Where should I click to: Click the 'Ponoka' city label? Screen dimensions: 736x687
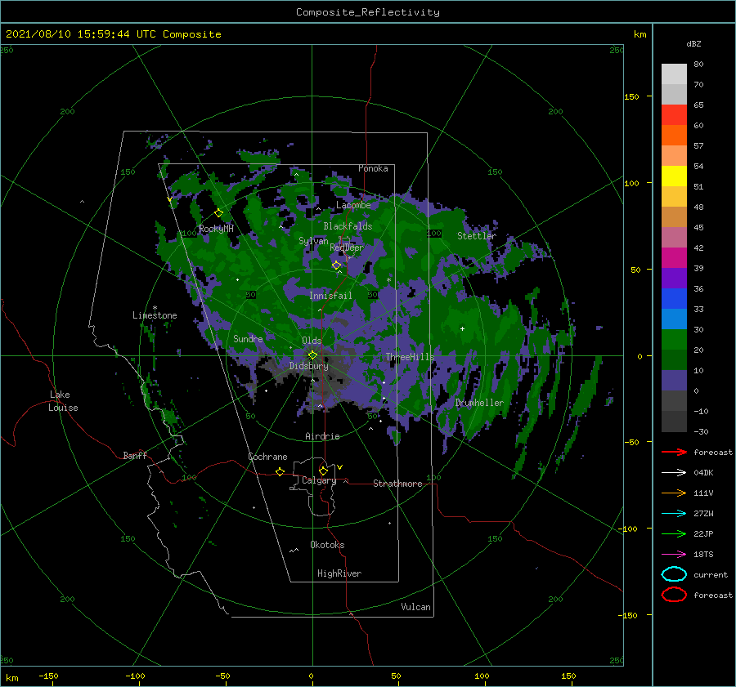(x=373, y=168)
